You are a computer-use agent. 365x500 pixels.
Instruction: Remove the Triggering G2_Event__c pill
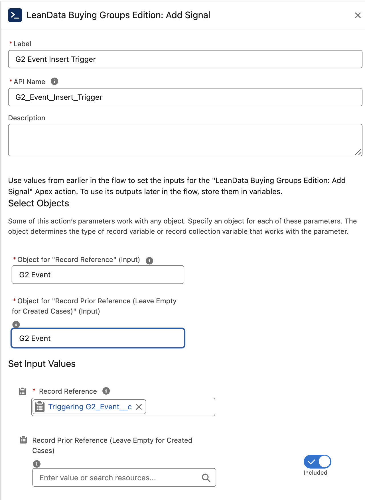click(x=139, y=407)
